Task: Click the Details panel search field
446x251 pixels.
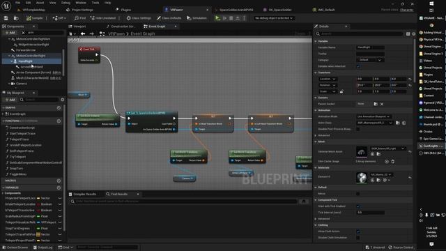Action: pyautogui.click(x=359, y=33)
